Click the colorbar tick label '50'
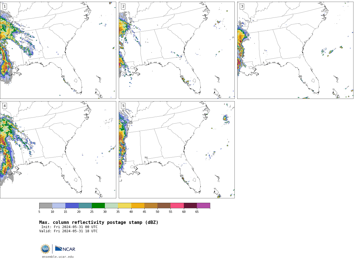The image size is (356, 260). click(x=157, y=212)
